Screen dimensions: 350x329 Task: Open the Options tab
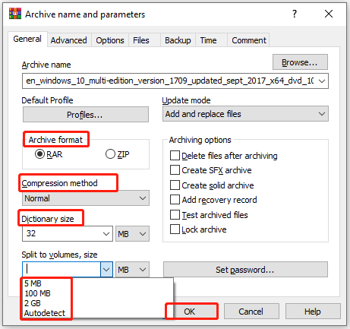coord(110,40)
